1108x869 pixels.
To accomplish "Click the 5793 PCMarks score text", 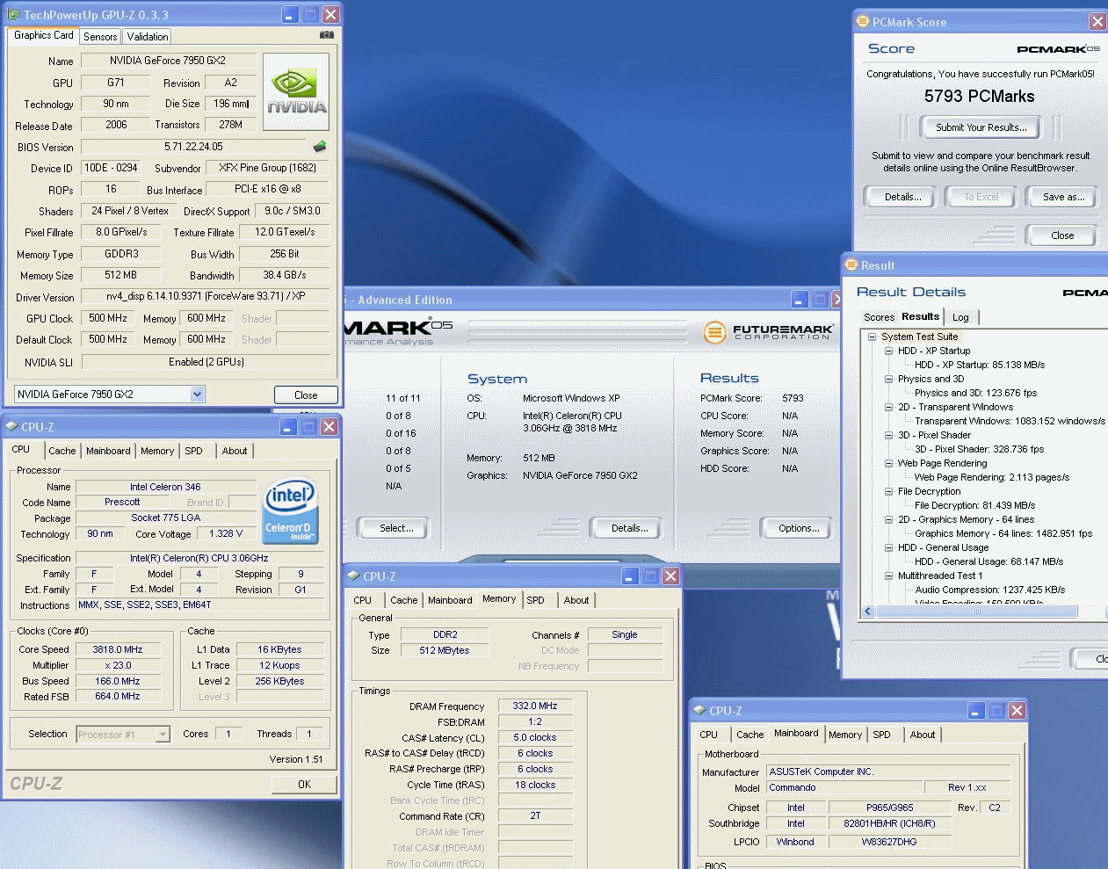I will point(979,96).
